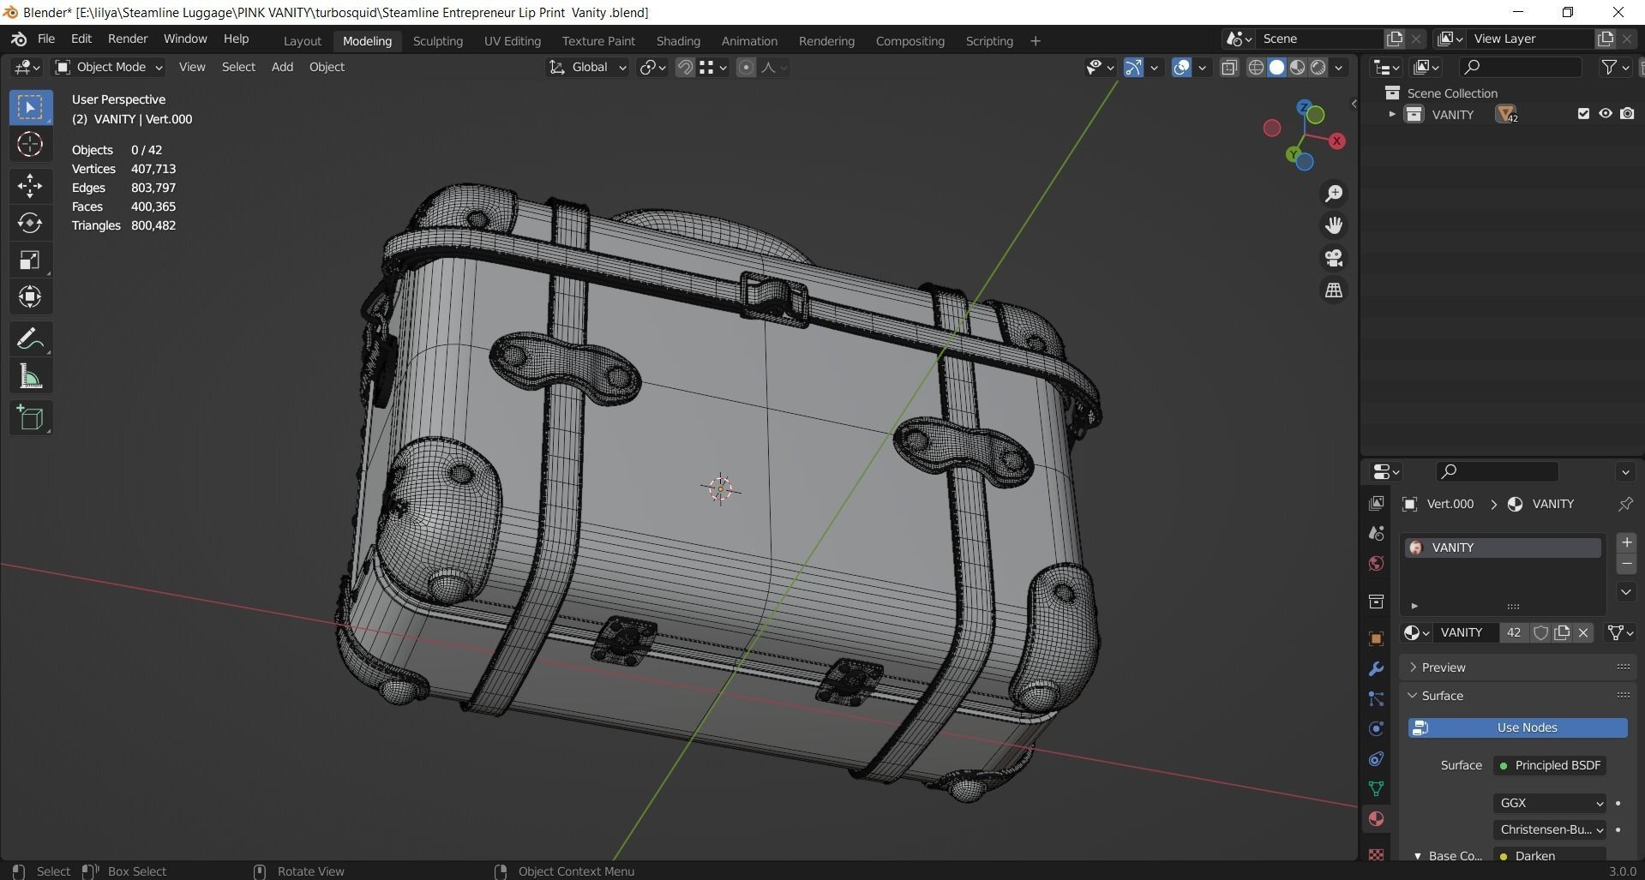Switch to Wireframe viewport shading
This screenshot has height=880, width=1645.
[1256, 67]
